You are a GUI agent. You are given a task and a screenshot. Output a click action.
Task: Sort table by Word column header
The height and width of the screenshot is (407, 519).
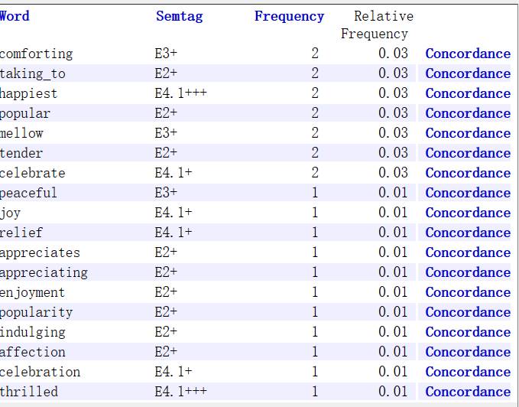pos(14,16)
